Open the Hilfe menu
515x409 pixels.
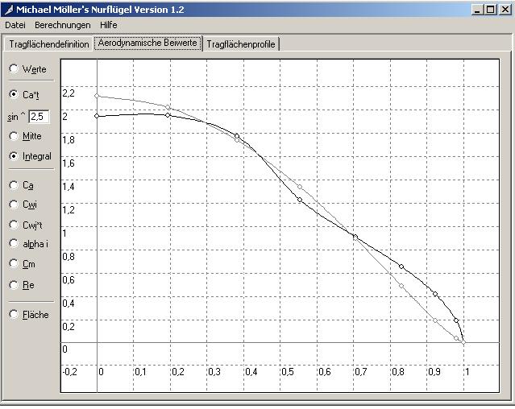coord(108,25)
